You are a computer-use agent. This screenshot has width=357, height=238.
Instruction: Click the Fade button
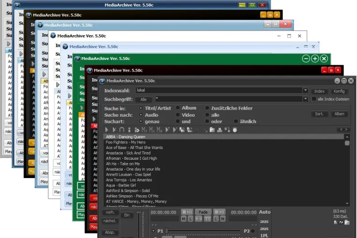[x=203, y=212]
